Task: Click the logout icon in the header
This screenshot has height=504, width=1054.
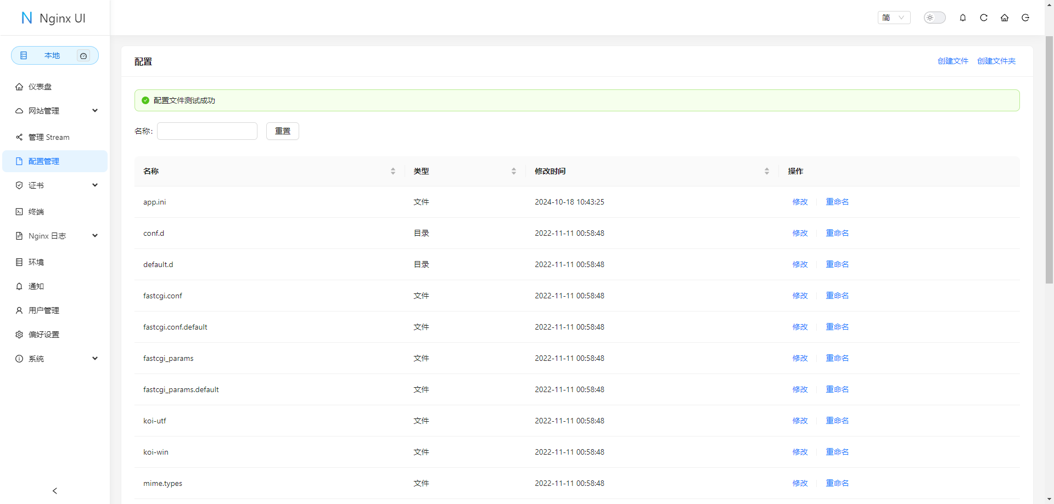Action: coord(1025,18)
